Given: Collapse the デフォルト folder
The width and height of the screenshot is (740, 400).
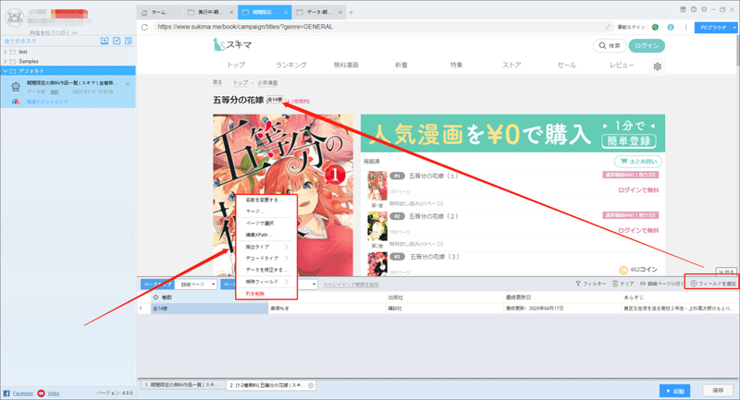Looking at the screenshot, I should click(6, 71).
